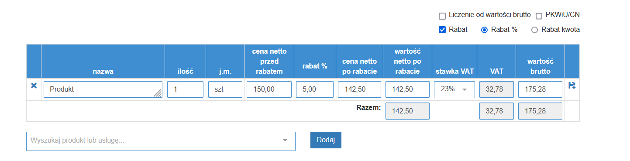Viewport: 630px width, 161px height.
Task: Click the wartość brutto field showing 175,28
Action: (540, 89)
